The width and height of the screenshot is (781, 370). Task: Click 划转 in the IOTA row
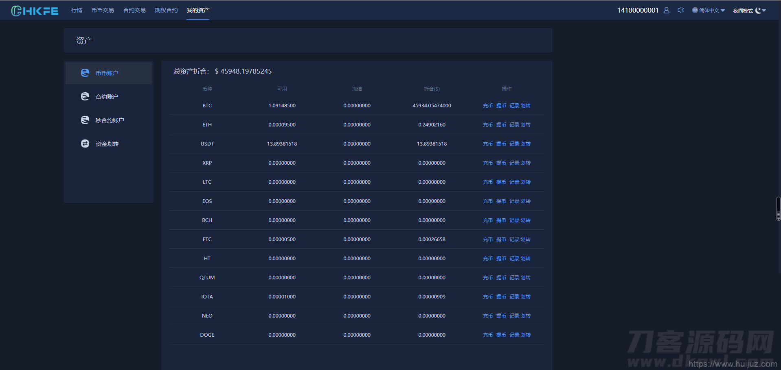(x=526, y=297)
